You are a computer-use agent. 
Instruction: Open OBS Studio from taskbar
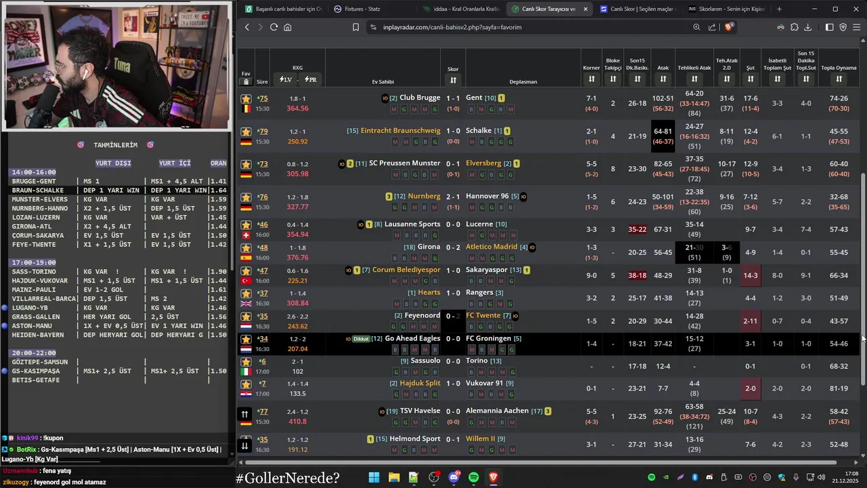coord(433,477)
